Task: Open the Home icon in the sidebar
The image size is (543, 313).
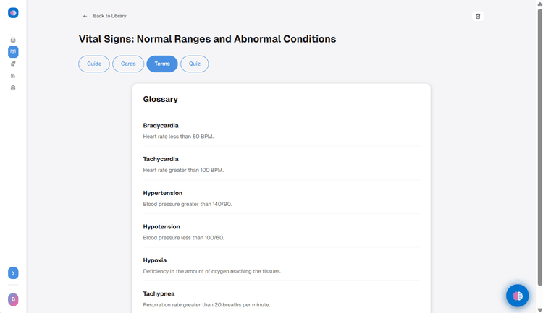Action: [13, 40]
